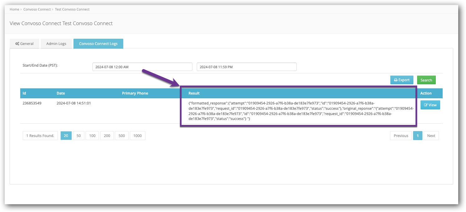Click the green Search button
Viewport: 466px width, 212px height.
coord(426,80)
